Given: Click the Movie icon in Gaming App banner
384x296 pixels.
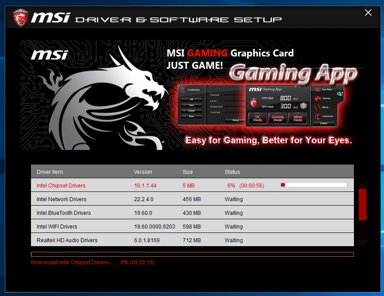Looking at the screenshot, I should tap(317, 107).
